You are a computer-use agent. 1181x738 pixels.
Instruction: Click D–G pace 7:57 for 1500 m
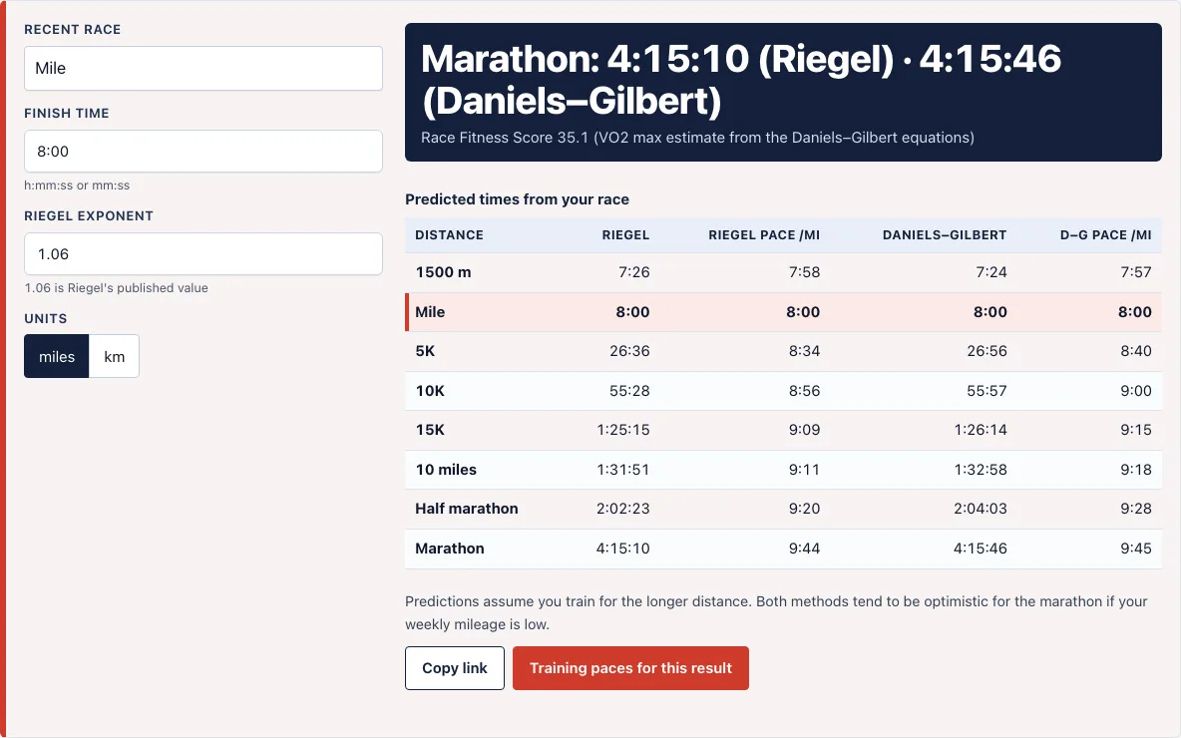coord(1136,272)
